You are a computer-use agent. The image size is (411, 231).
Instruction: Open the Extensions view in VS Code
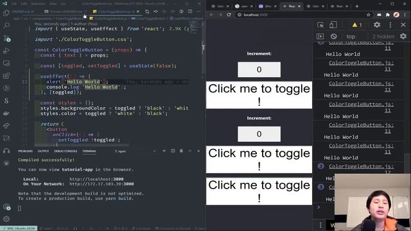(x=6, y=76)
